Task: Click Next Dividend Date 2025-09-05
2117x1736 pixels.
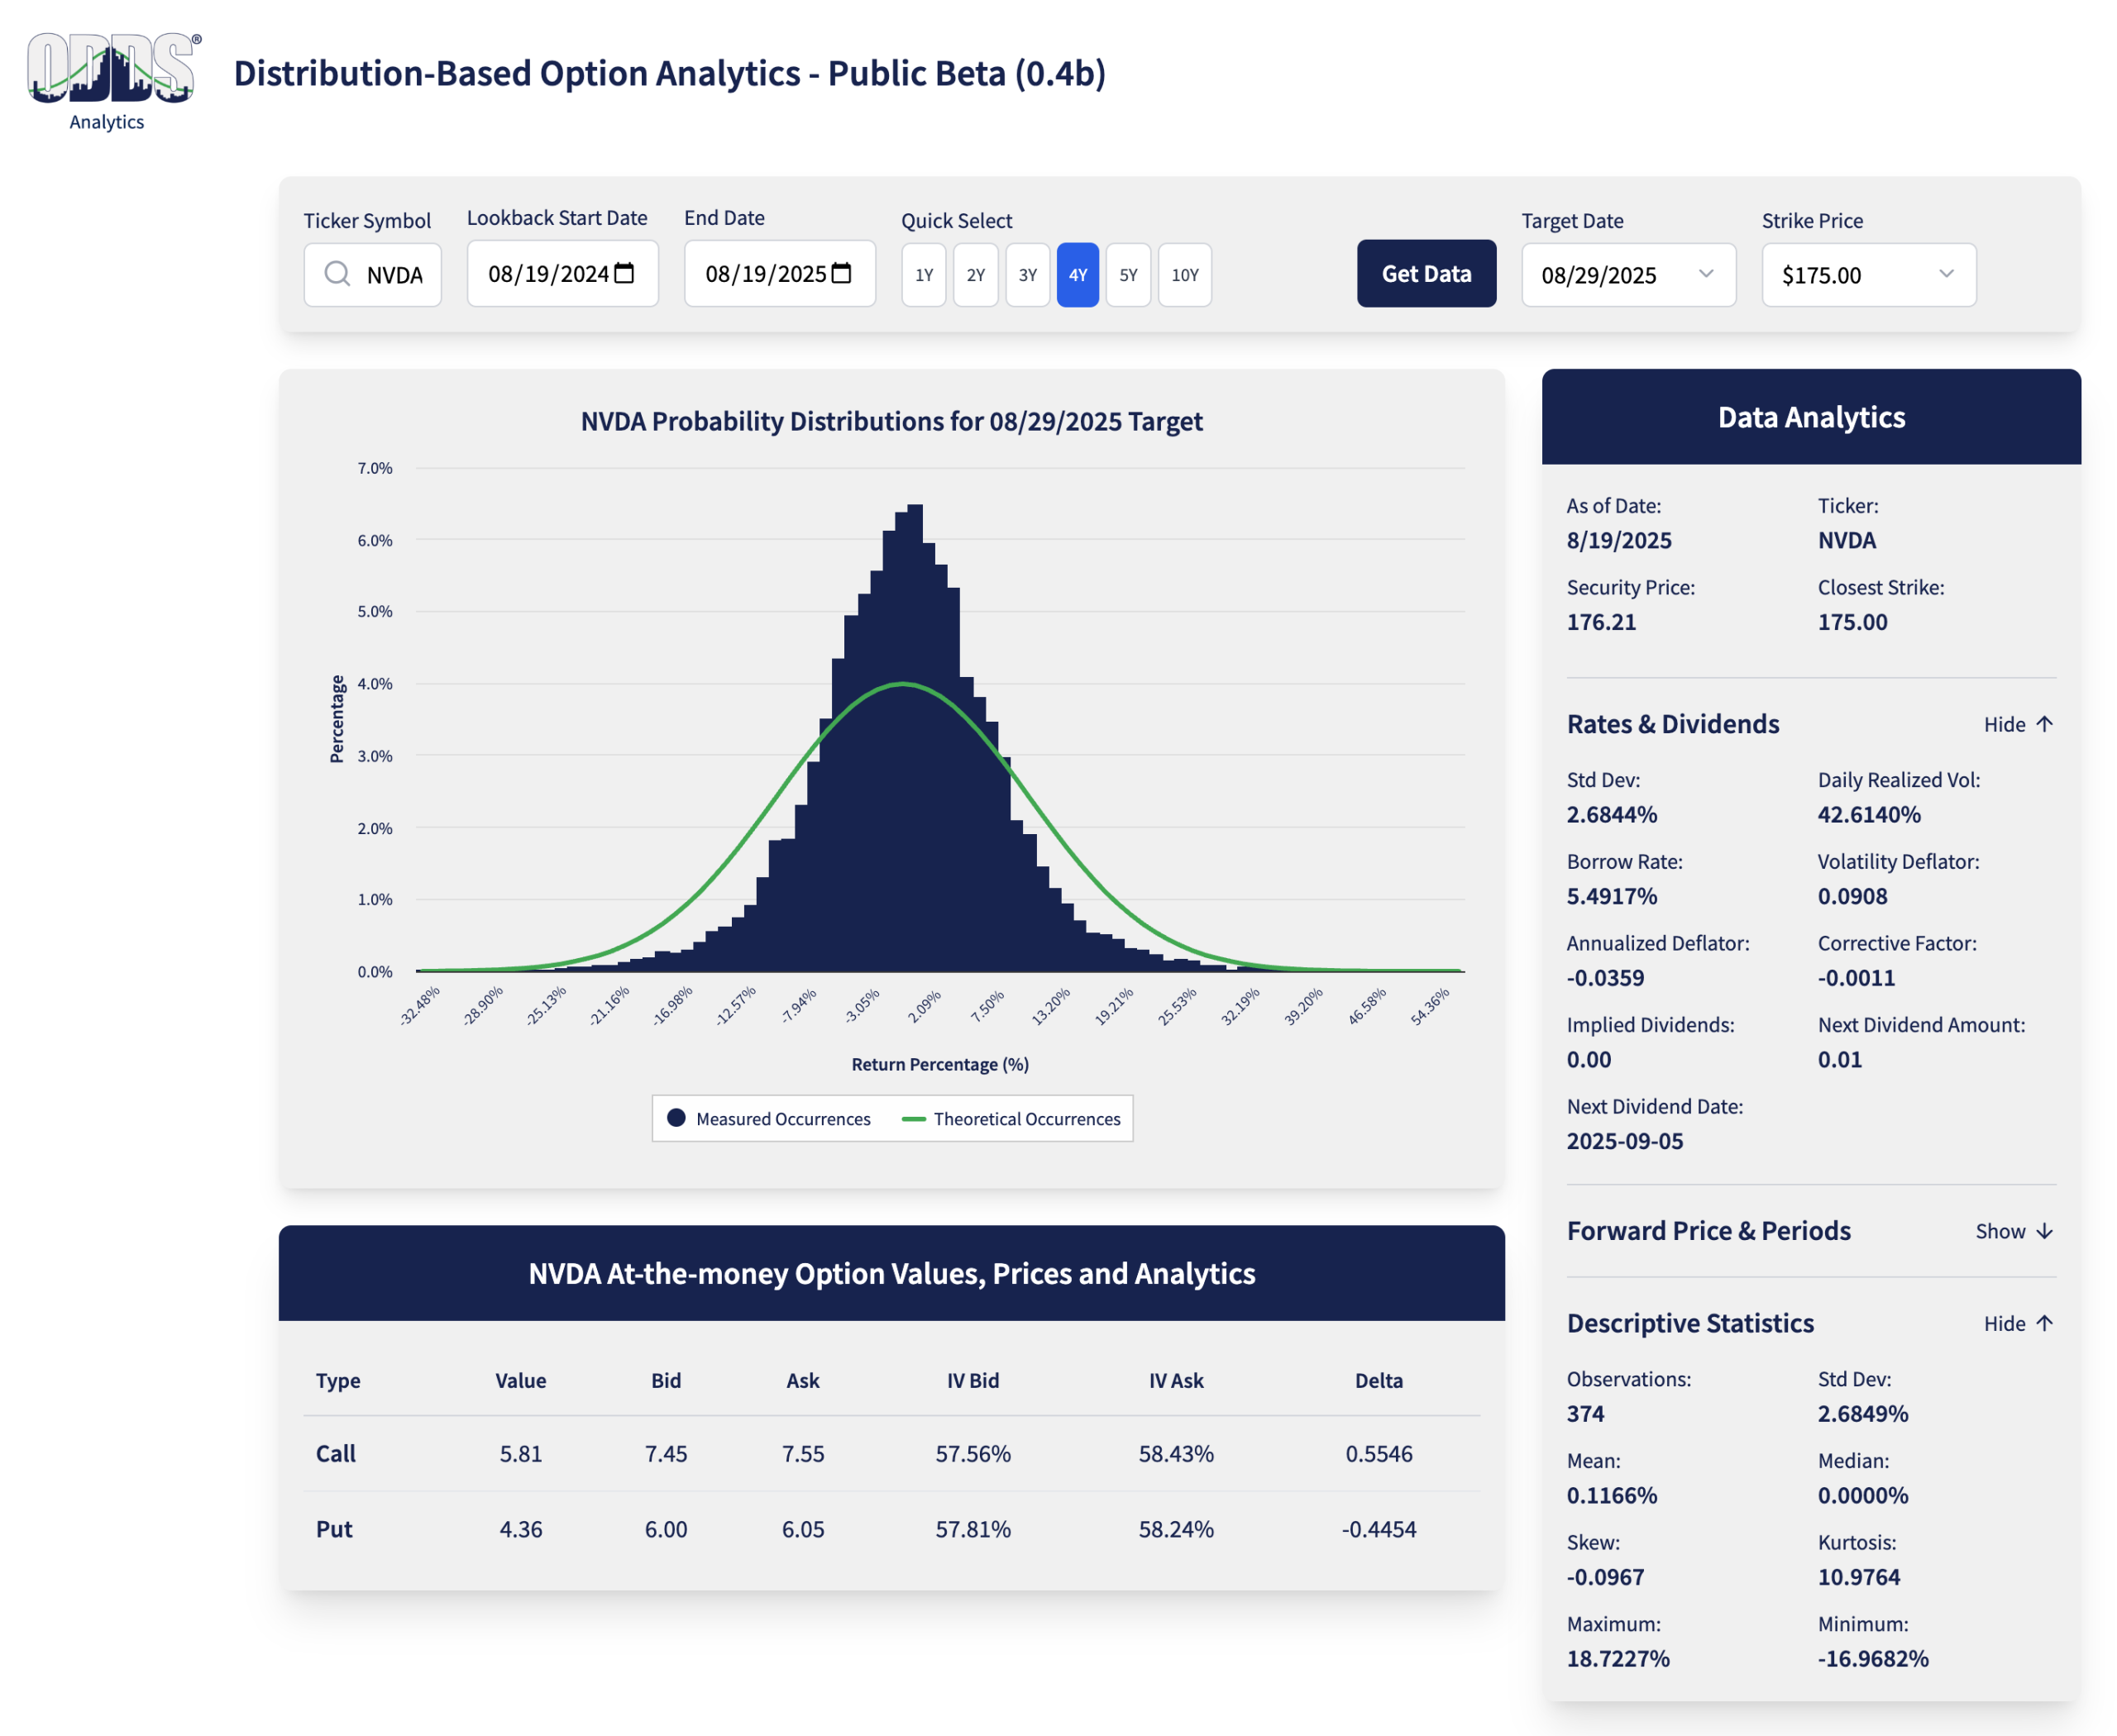Action: 1625,1141
